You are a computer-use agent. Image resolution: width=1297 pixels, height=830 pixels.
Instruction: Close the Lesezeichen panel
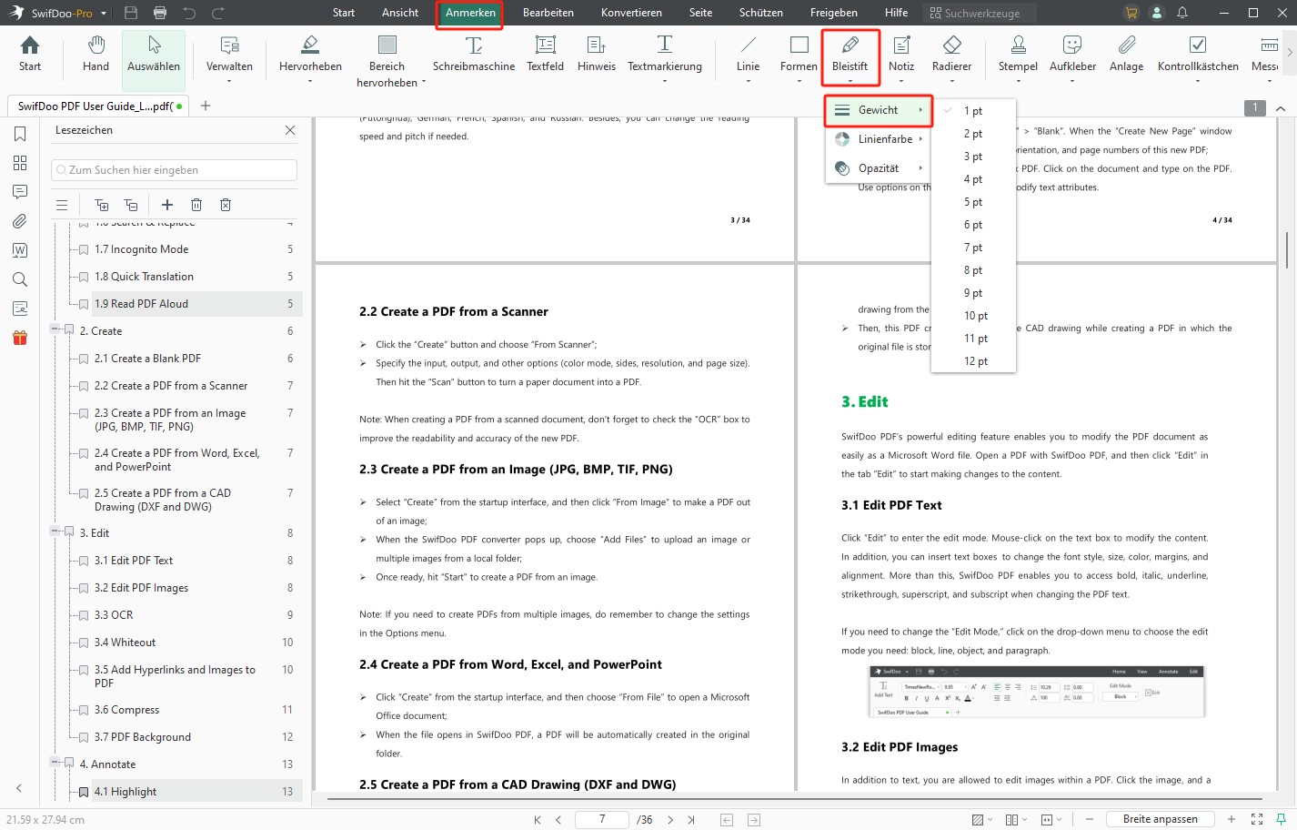tap(290, 130)
